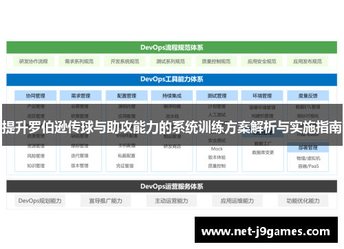Screen dimensions: 344x249
Task: Click the blue DevOps工具能力体系 header bar
Action: coord(171,79)
